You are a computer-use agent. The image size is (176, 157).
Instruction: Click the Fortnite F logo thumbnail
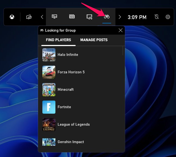49,107
